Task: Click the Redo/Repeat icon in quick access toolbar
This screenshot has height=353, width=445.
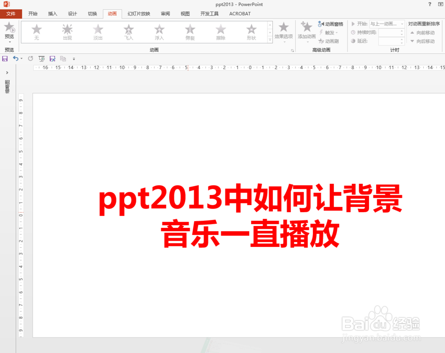Action: 30,59
